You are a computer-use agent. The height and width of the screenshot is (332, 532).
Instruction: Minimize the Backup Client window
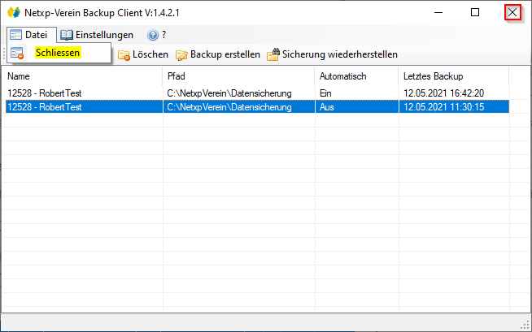point(438,12)
